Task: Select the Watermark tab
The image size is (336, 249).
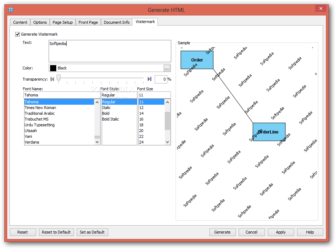Action: click(x=145, y=22)
